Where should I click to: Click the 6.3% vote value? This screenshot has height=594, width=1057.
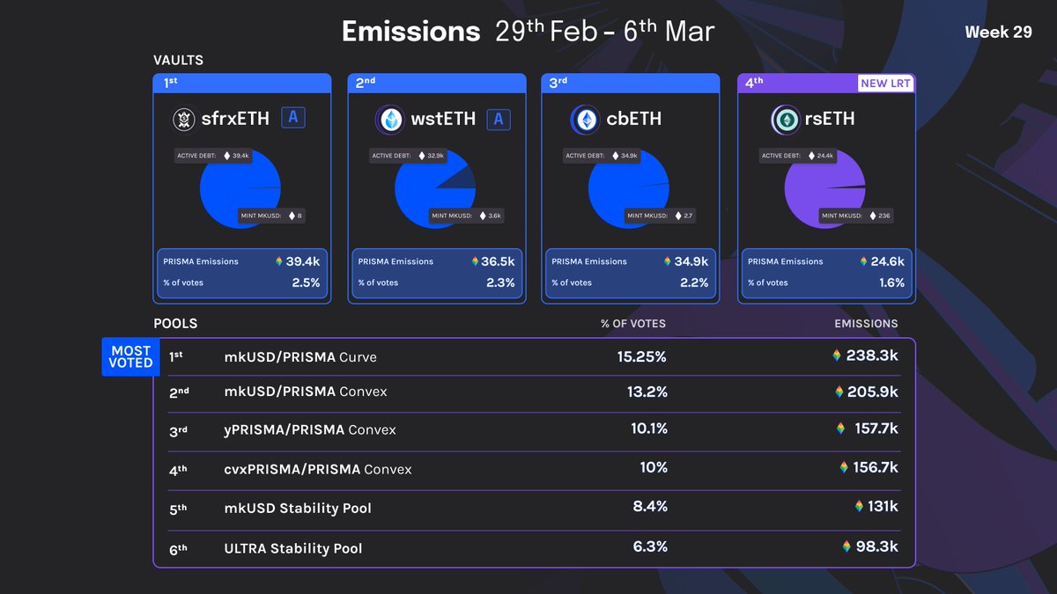click(x=650, y=546)
